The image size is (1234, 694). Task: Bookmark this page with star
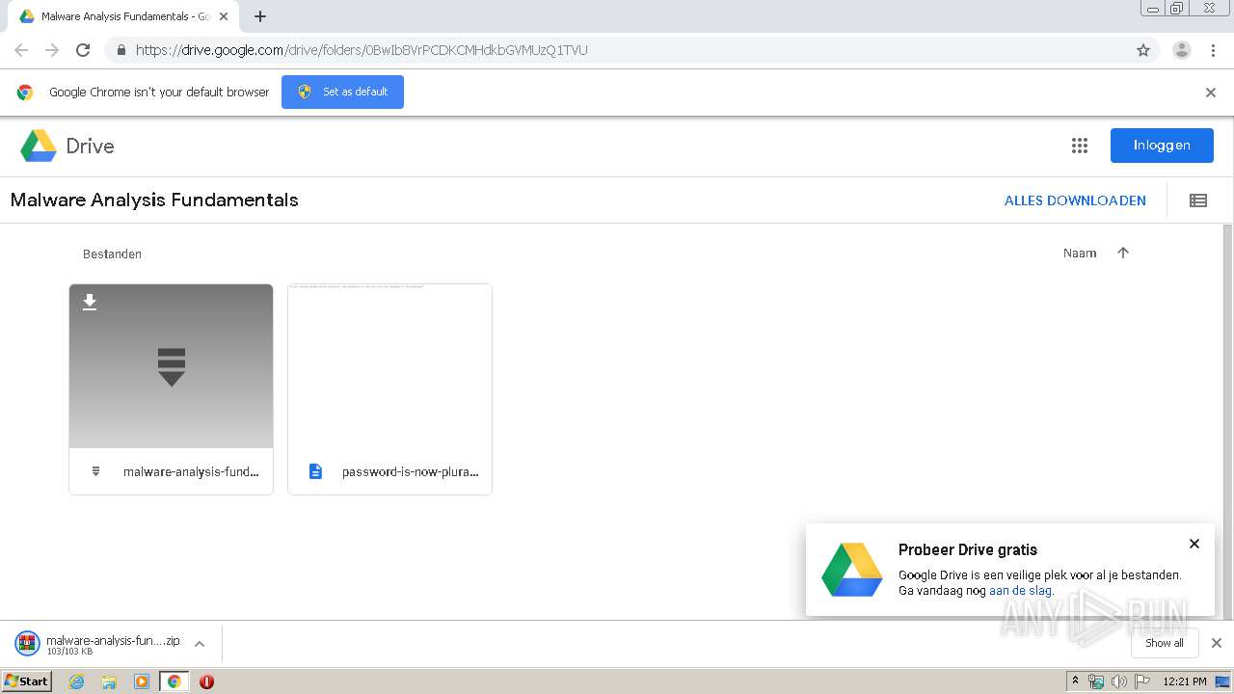(1143, 50)
